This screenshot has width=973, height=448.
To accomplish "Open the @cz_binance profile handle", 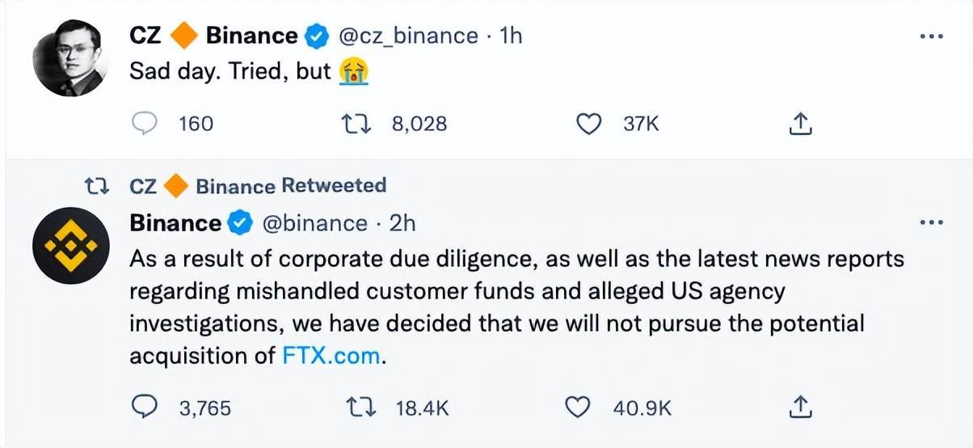I will 406,36.
